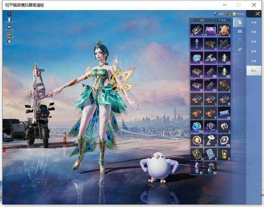Open the highlighted bottom category tab
The width and height of the screenshot is (264, 207).
(x=254, y=71)
